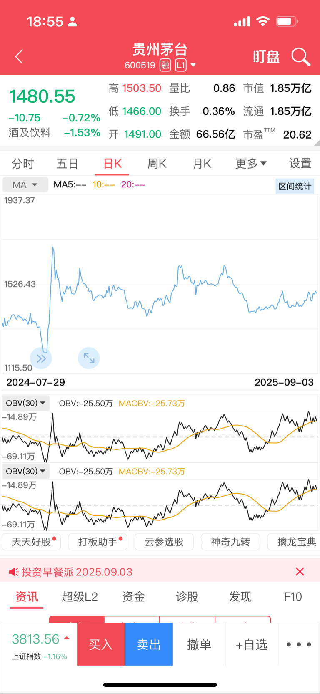Expand the first OBV(30) indicator dropdown
320x694 pixels.
(x=26, y=403)
